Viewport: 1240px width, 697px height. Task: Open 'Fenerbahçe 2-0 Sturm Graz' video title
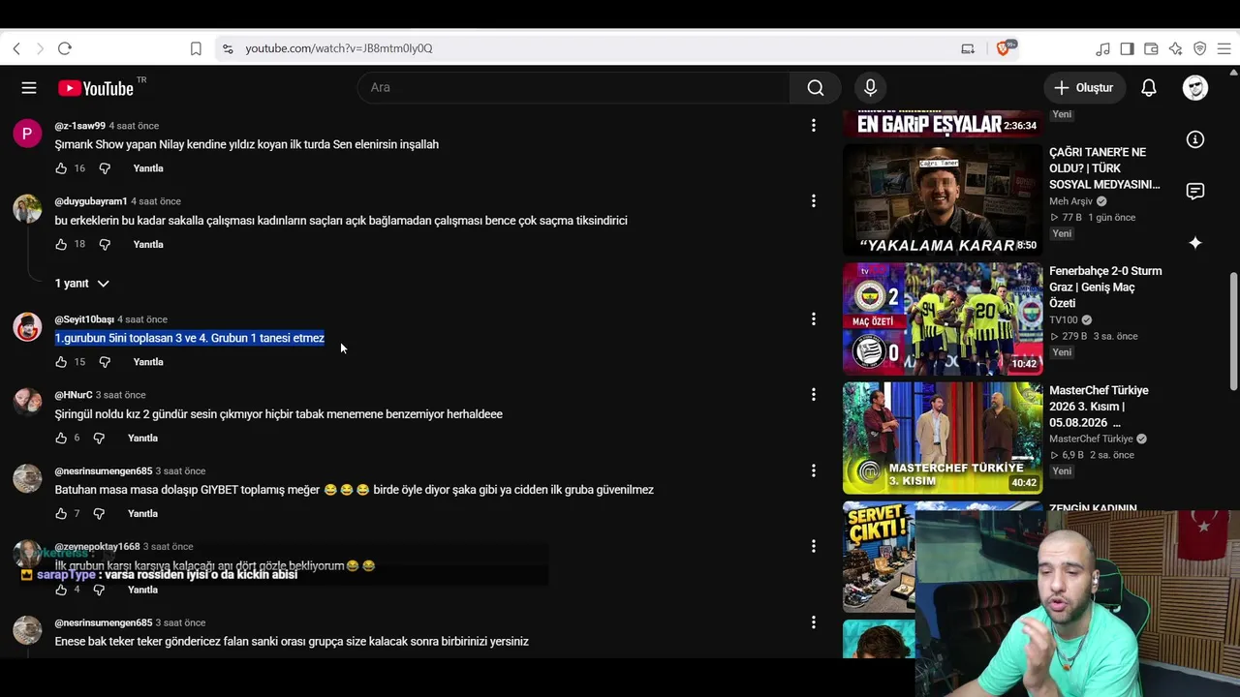pos(1105,288)
